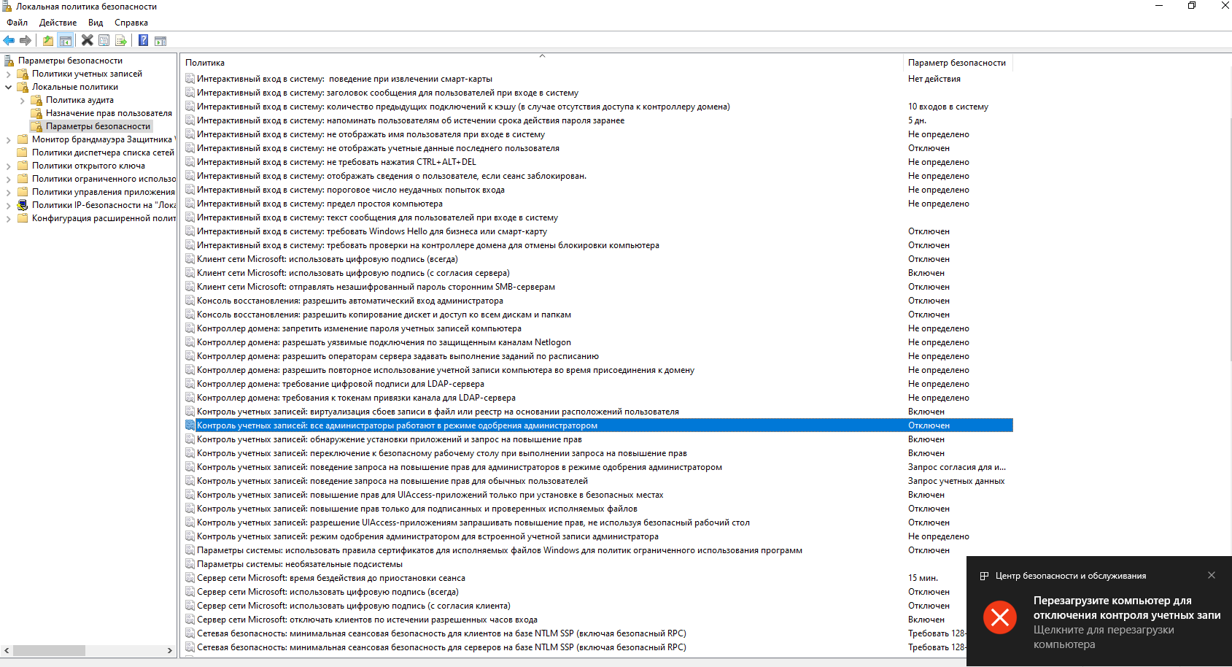
Task: Click the Back arrow toolbar icon
Action: pyautogui.click(x=9, y=40)
